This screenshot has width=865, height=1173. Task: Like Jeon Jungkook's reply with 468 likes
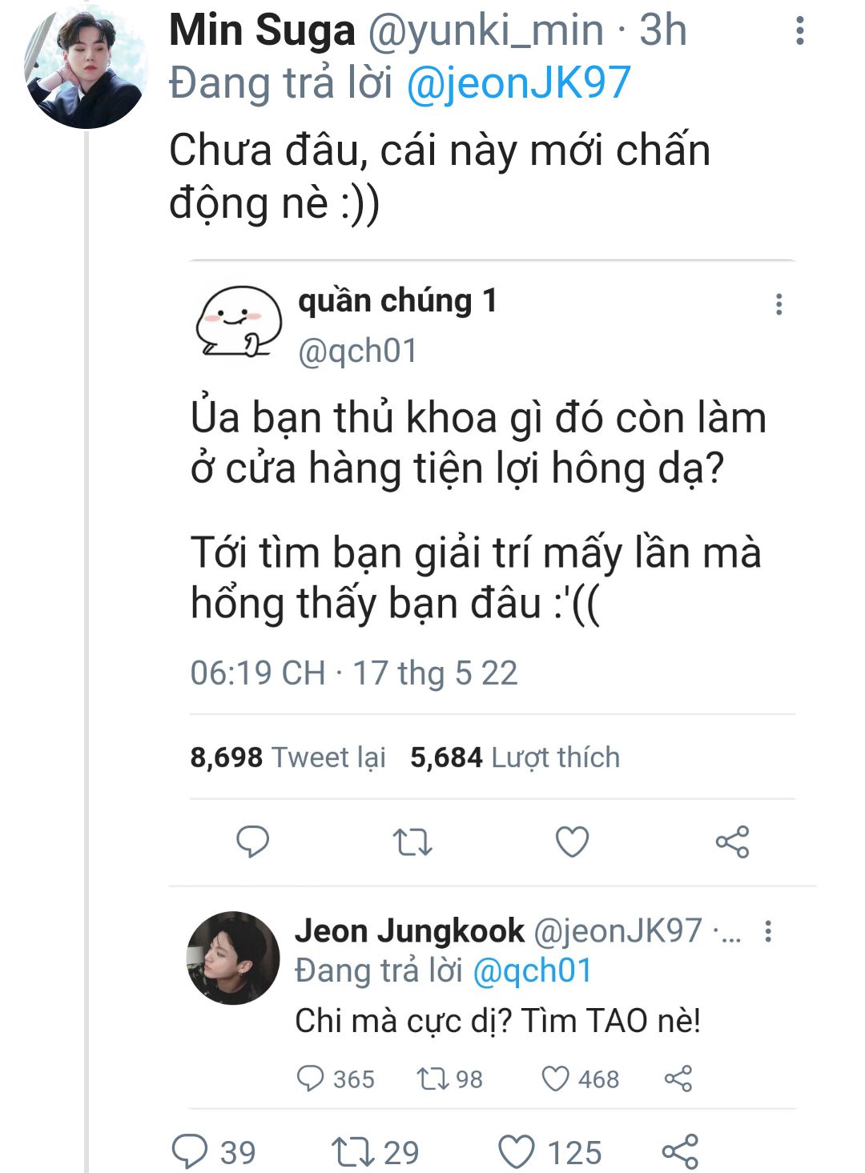point(556,1079)
